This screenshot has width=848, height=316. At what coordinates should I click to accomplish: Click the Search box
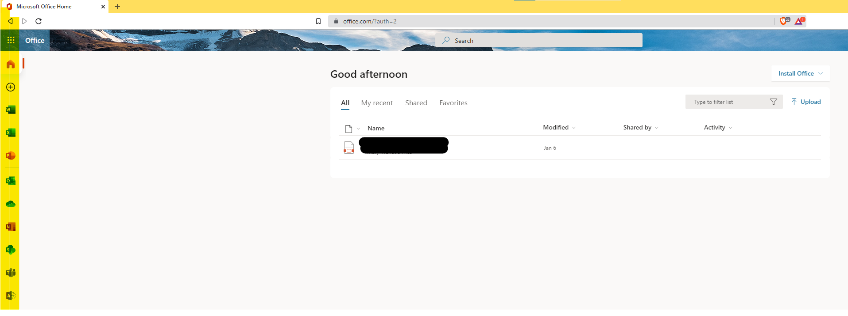coord(539,40)
